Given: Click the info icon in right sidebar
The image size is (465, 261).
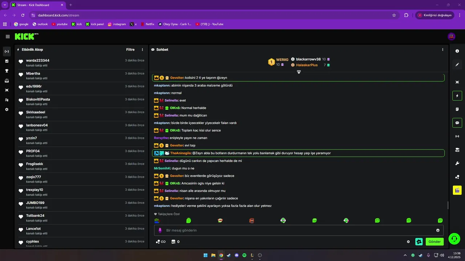Looking at the screenshot, I should pos(457,51).
